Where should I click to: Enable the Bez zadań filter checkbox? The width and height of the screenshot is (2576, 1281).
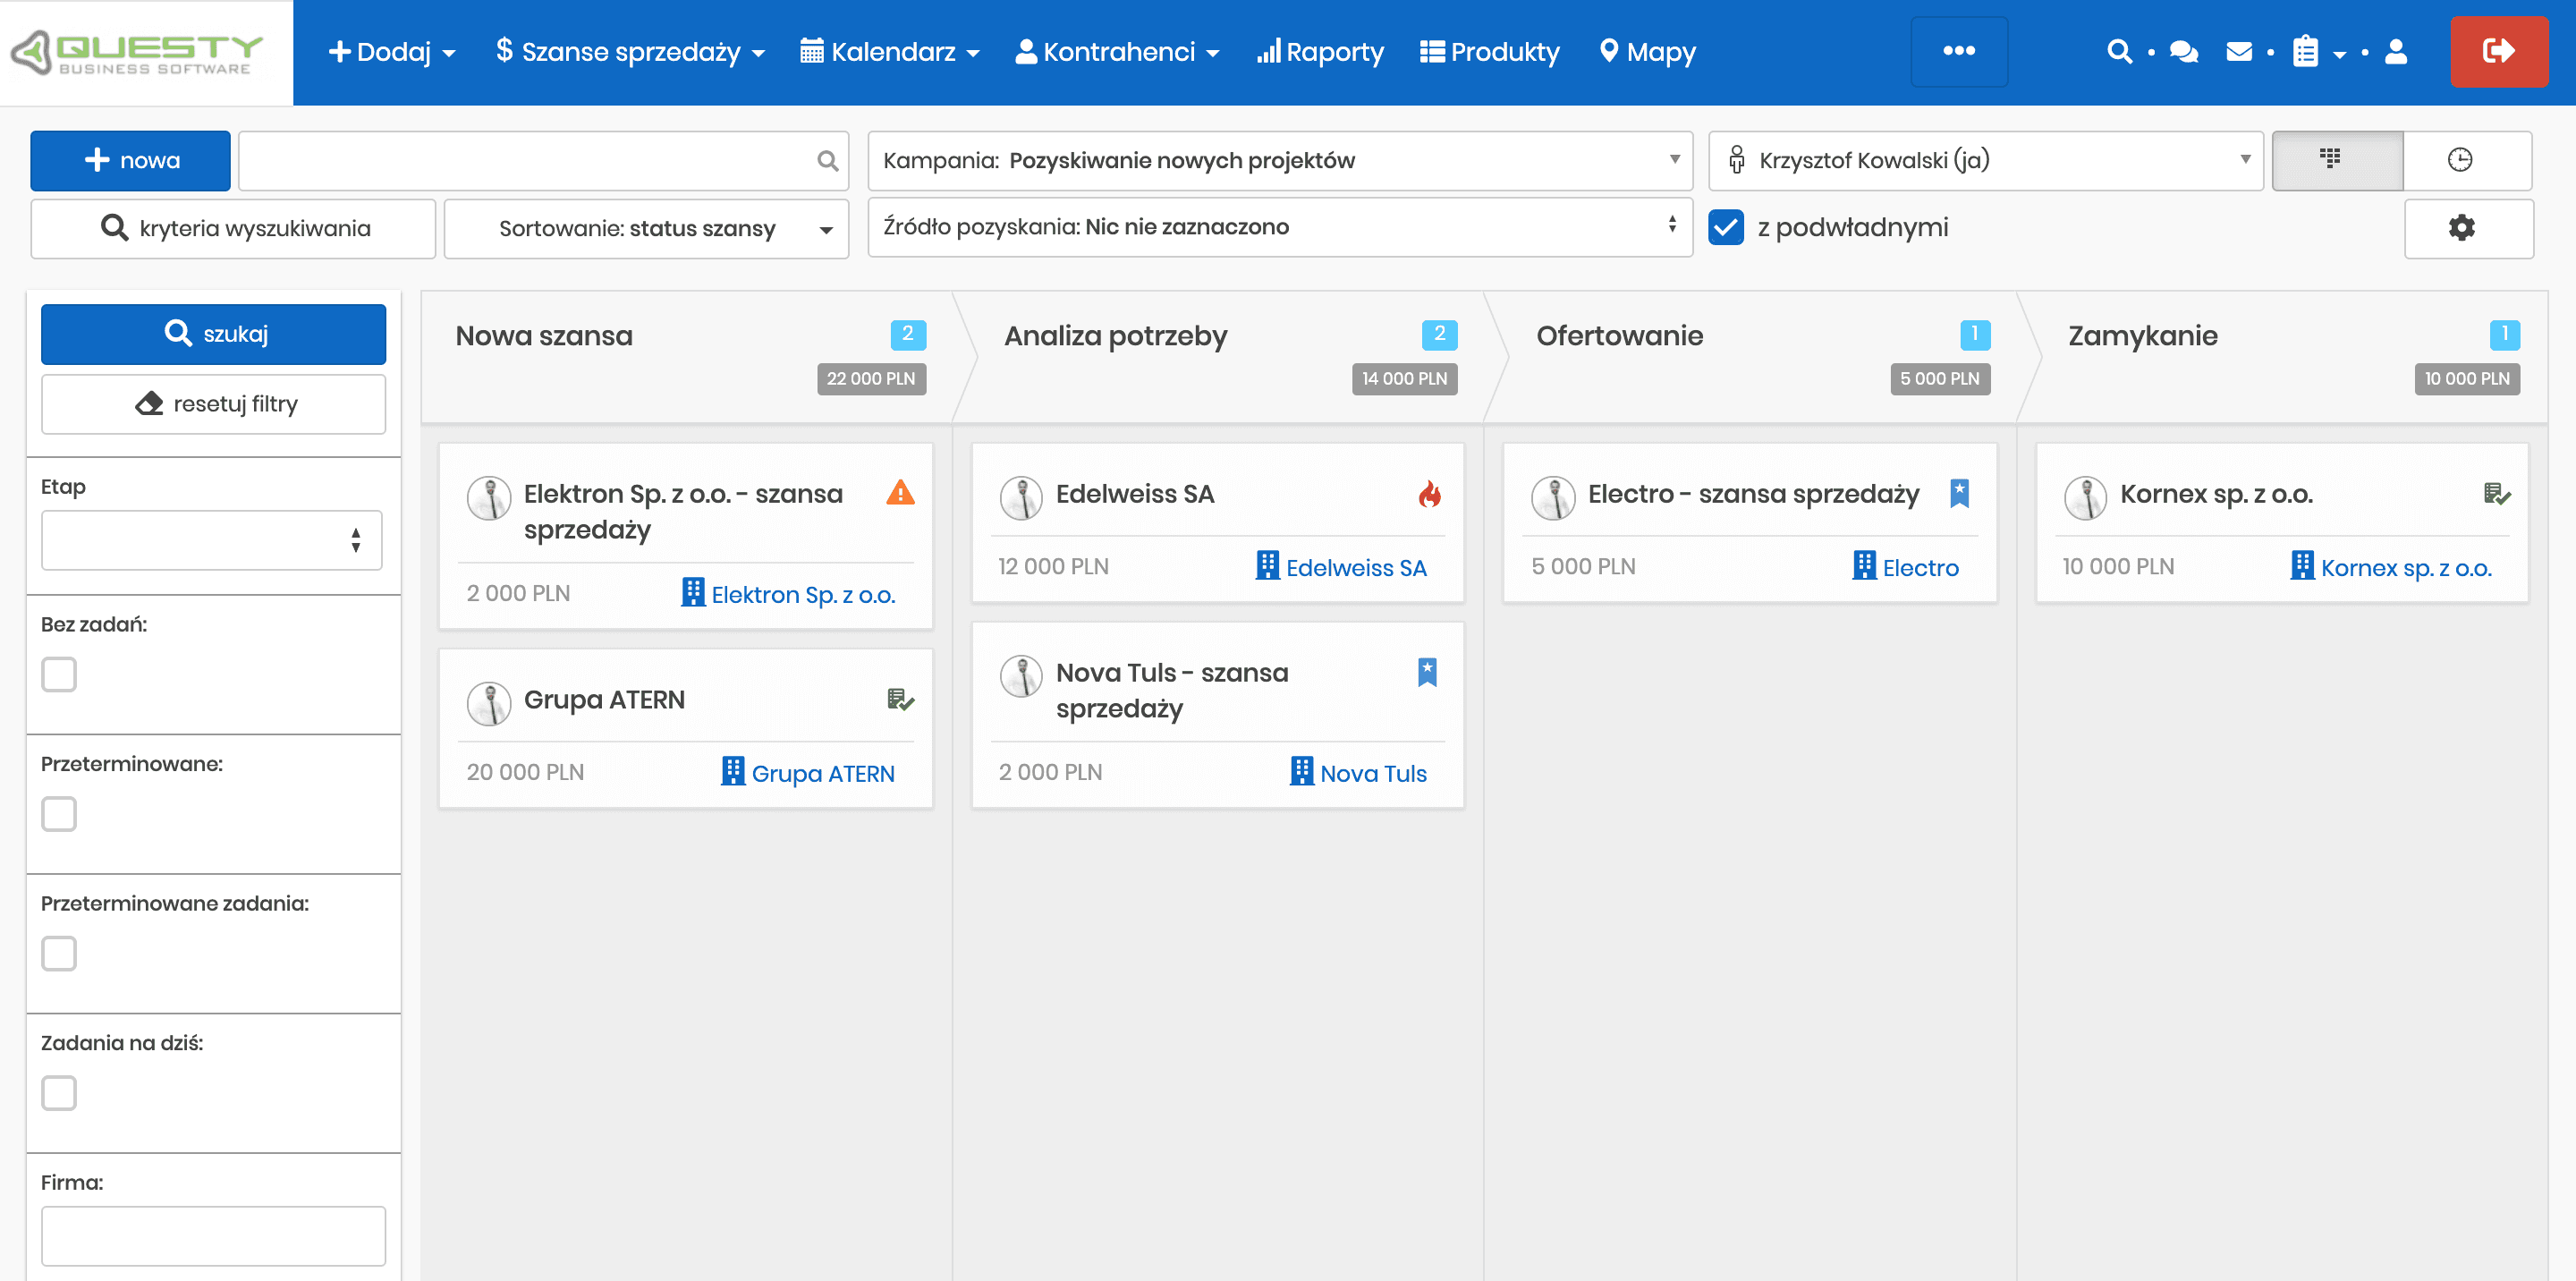(x=59, y=674)
